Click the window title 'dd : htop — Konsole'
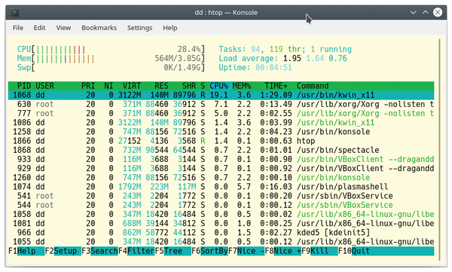 (x=226, y=12)
